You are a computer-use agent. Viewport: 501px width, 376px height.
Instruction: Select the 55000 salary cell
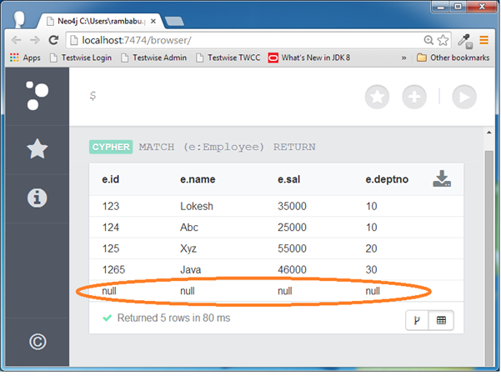292,248
